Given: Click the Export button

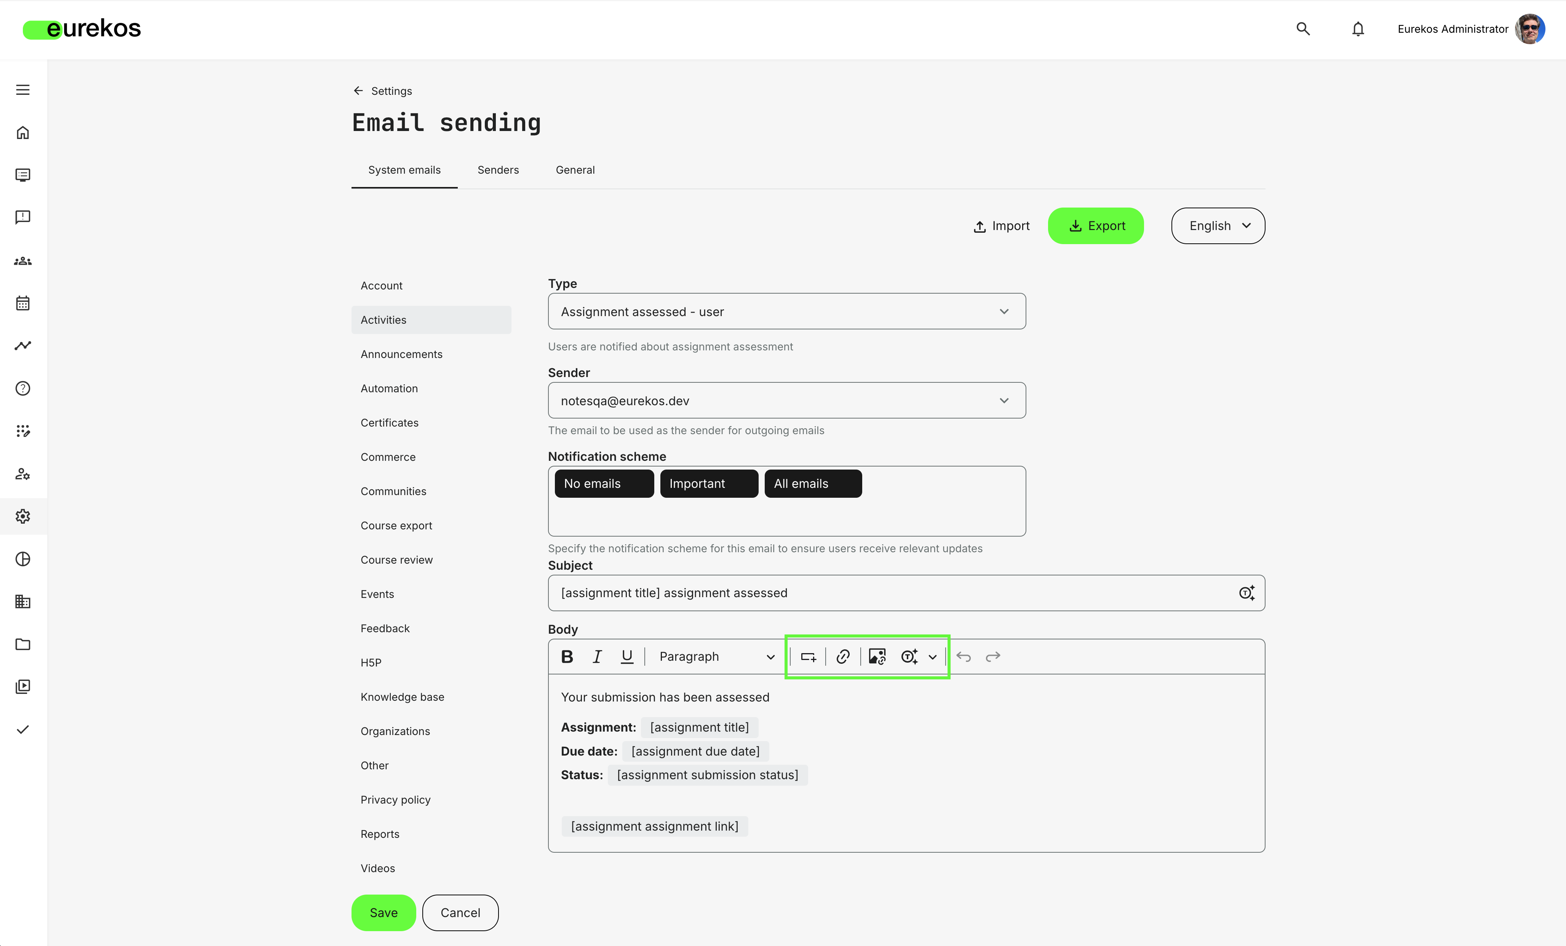Looking at the screenshot, I should [1096, 226].
